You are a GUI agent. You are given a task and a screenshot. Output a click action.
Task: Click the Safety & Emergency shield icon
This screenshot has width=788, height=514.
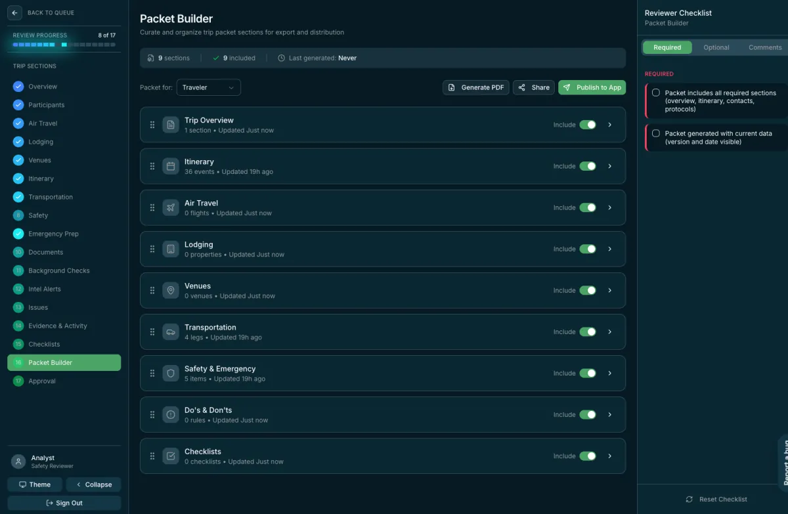pyautogui.click(x=171, y=373)
